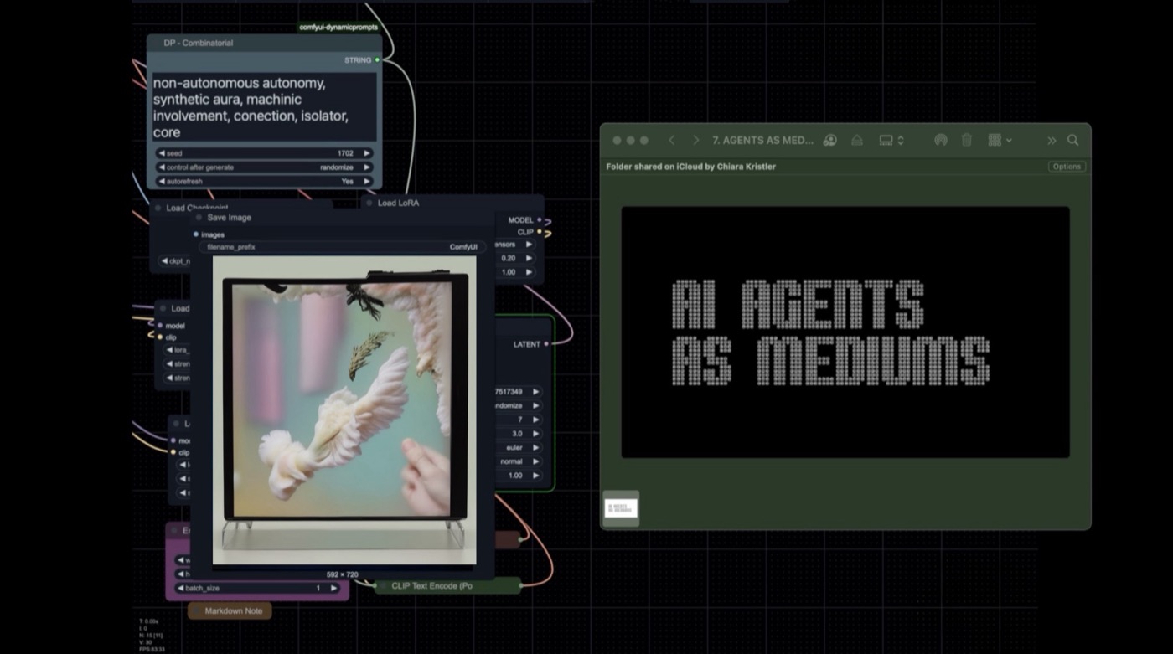Click the right arrow beside LoRA strength 0.20
The width and height of the screenshot is (1173, 654).
pyautogui.click(x=529, y=258)
